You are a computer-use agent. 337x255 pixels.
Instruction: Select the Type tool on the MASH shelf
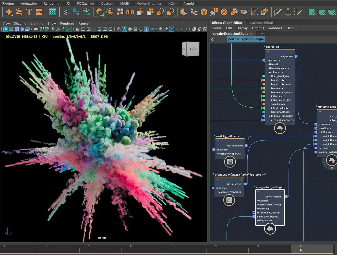[x=29, y=11]
